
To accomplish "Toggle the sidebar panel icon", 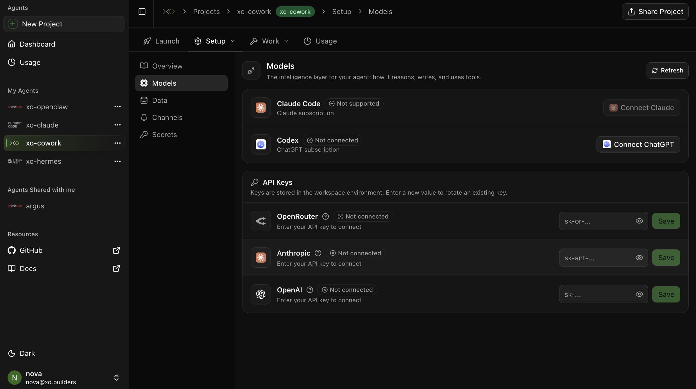I will [142, 12].
